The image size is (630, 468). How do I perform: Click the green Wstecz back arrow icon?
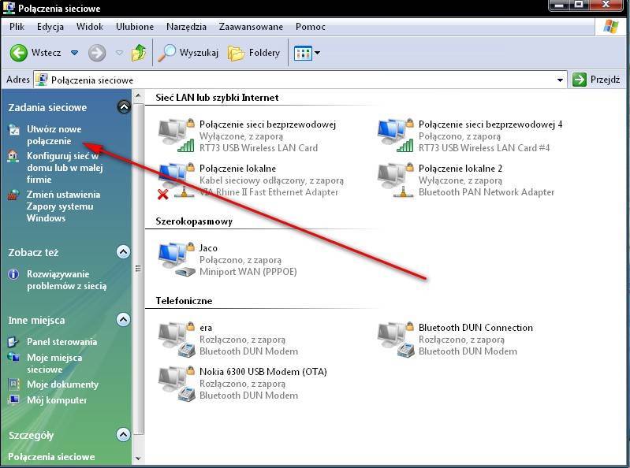pos(18,53)
